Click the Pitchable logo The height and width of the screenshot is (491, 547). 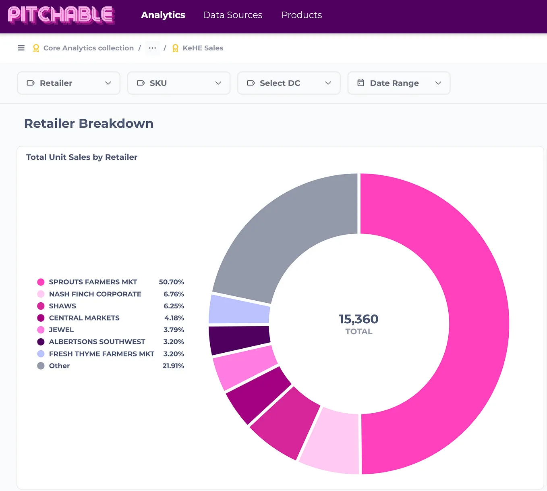click(x=61, y=15)
